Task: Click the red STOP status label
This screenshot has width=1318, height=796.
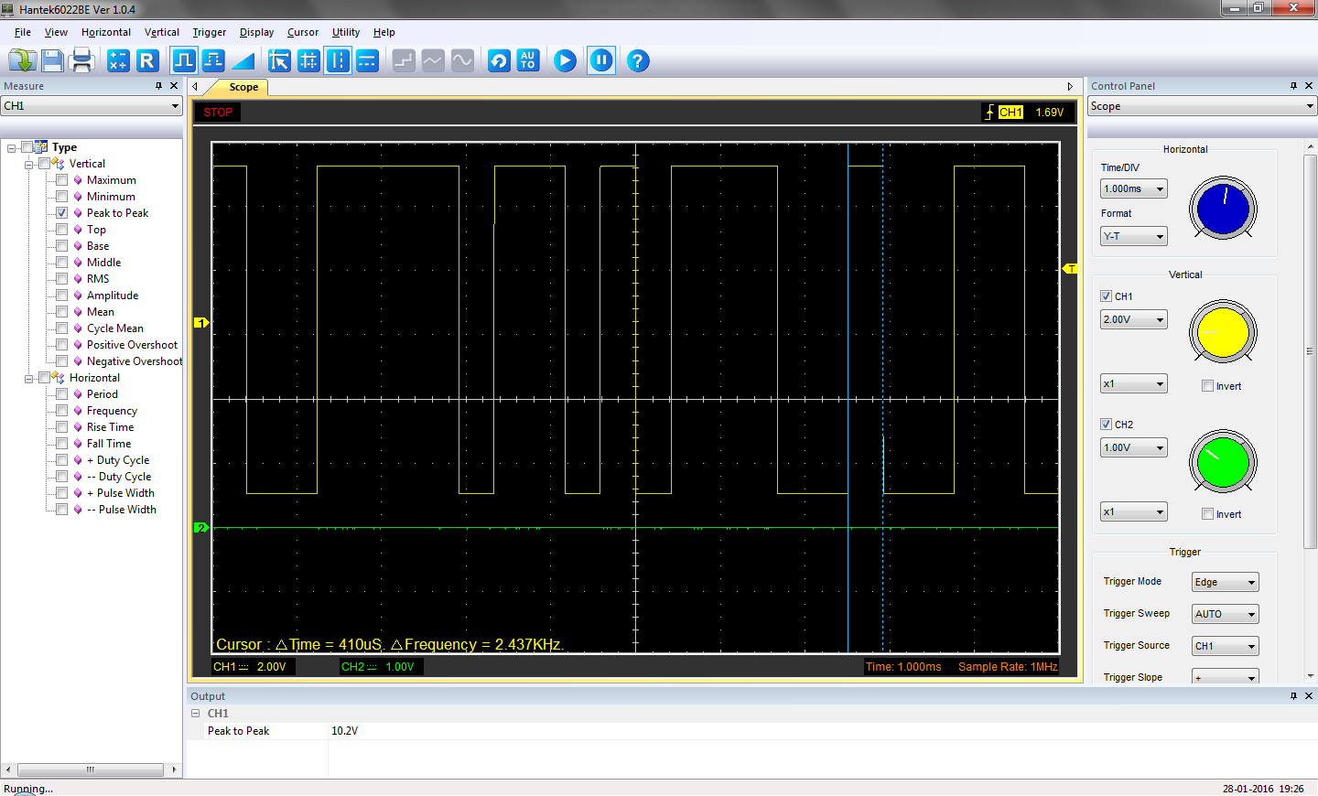Action: point(218,113)
